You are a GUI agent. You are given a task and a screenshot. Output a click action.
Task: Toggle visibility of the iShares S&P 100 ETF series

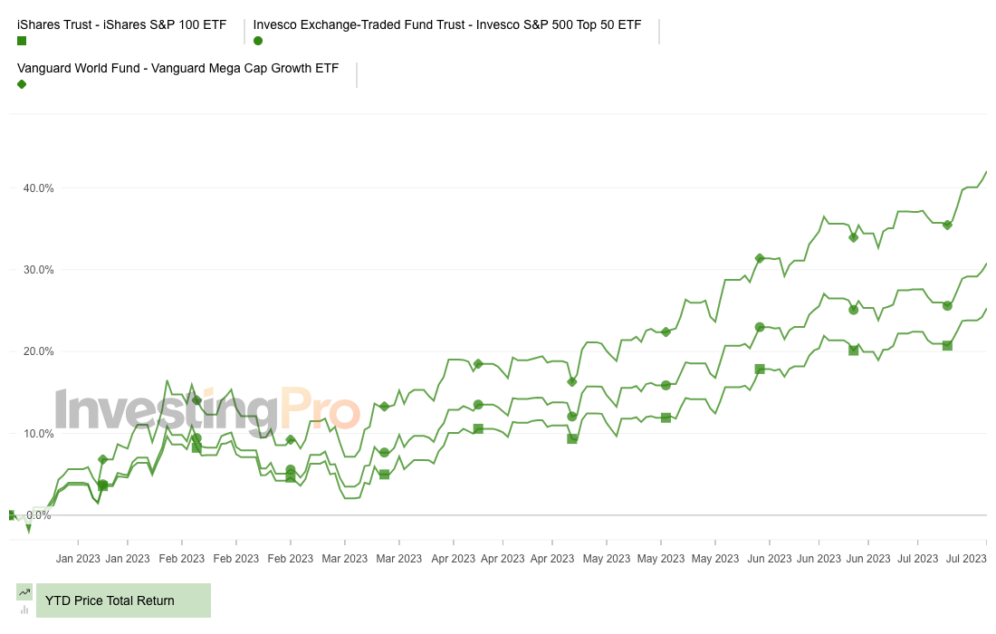pyautogui.click(x=122, y=25)
